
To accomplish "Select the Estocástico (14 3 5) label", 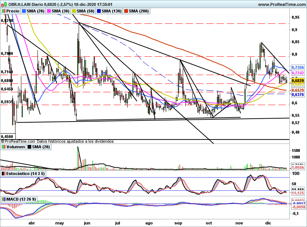I will click(25, 174).
